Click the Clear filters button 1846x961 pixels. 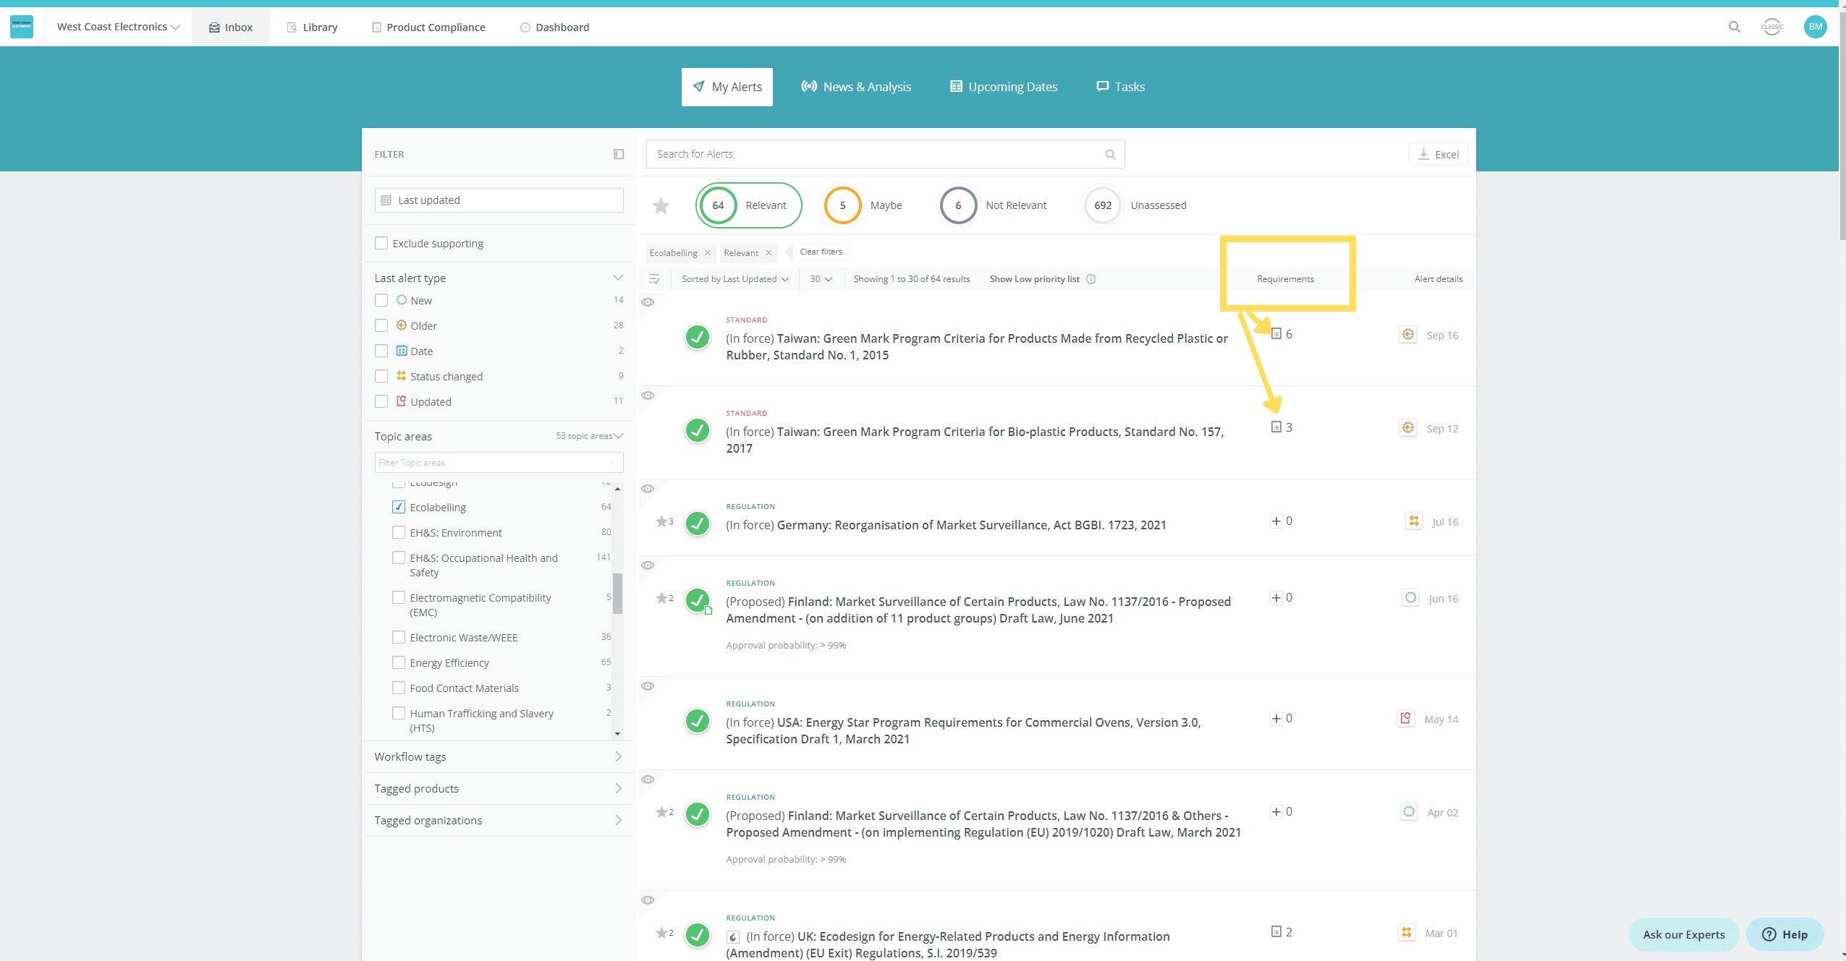click(821, 252)
